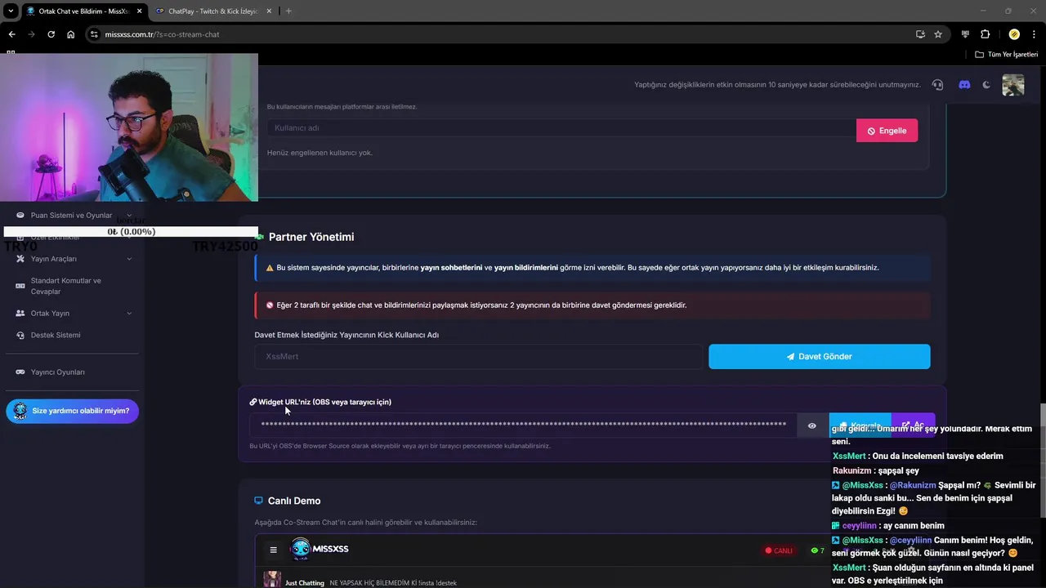Click the Yayın Araçları tools icon
Image resolution: width=1046 pixels, height=588 pixels.
click(21, 259)
